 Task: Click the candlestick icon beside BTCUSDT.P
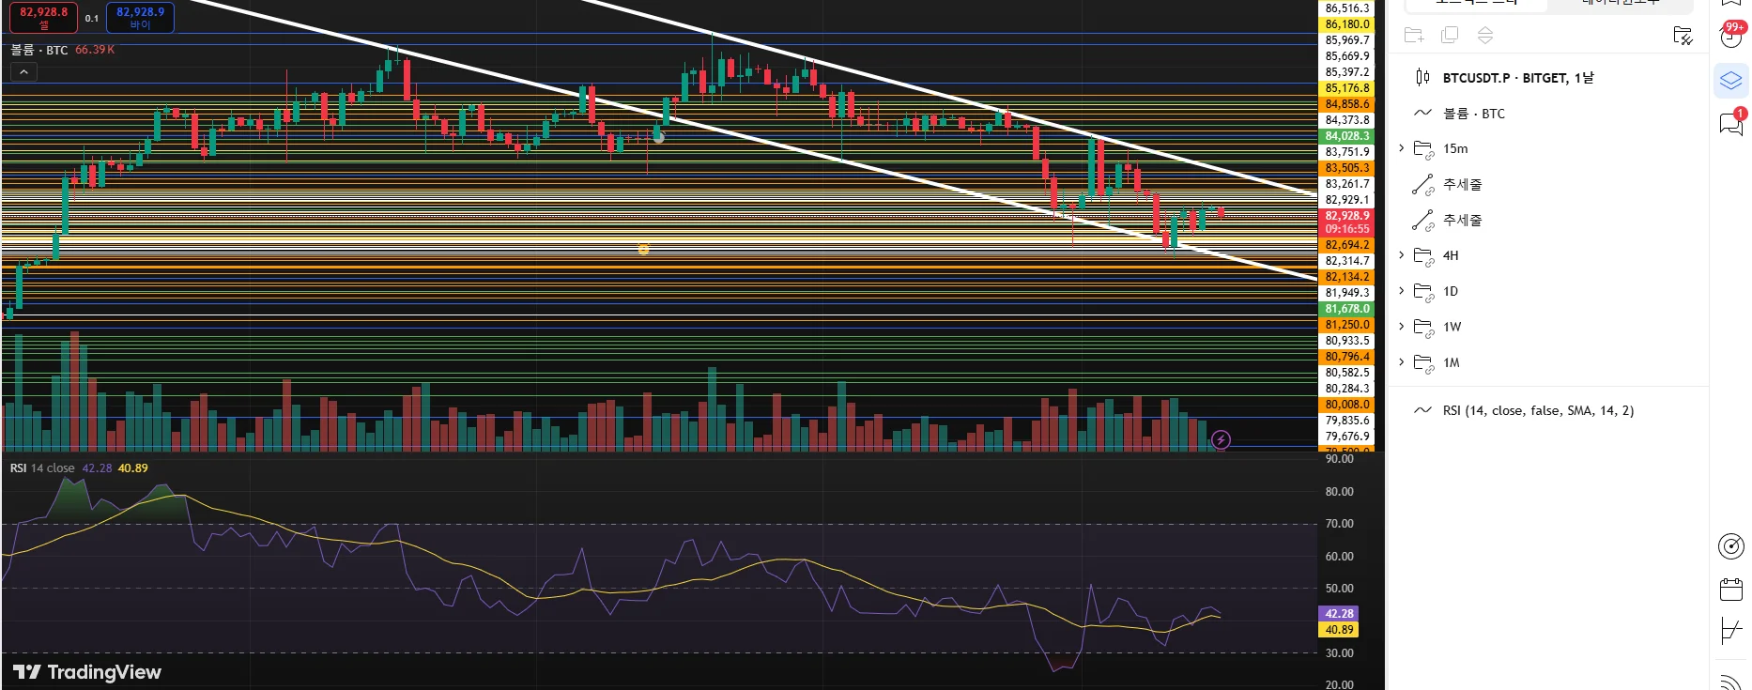[x=1422, y=78]
